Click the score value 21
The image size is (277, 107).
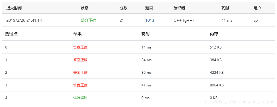(122, 20)
